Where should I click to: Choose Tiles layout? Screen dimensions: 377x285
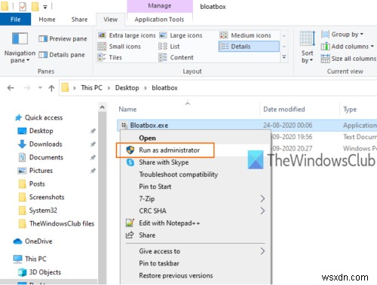pyautogui.click(x=110, y=57)
